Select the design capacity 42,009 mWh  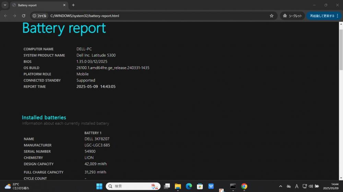coord(96,164)
